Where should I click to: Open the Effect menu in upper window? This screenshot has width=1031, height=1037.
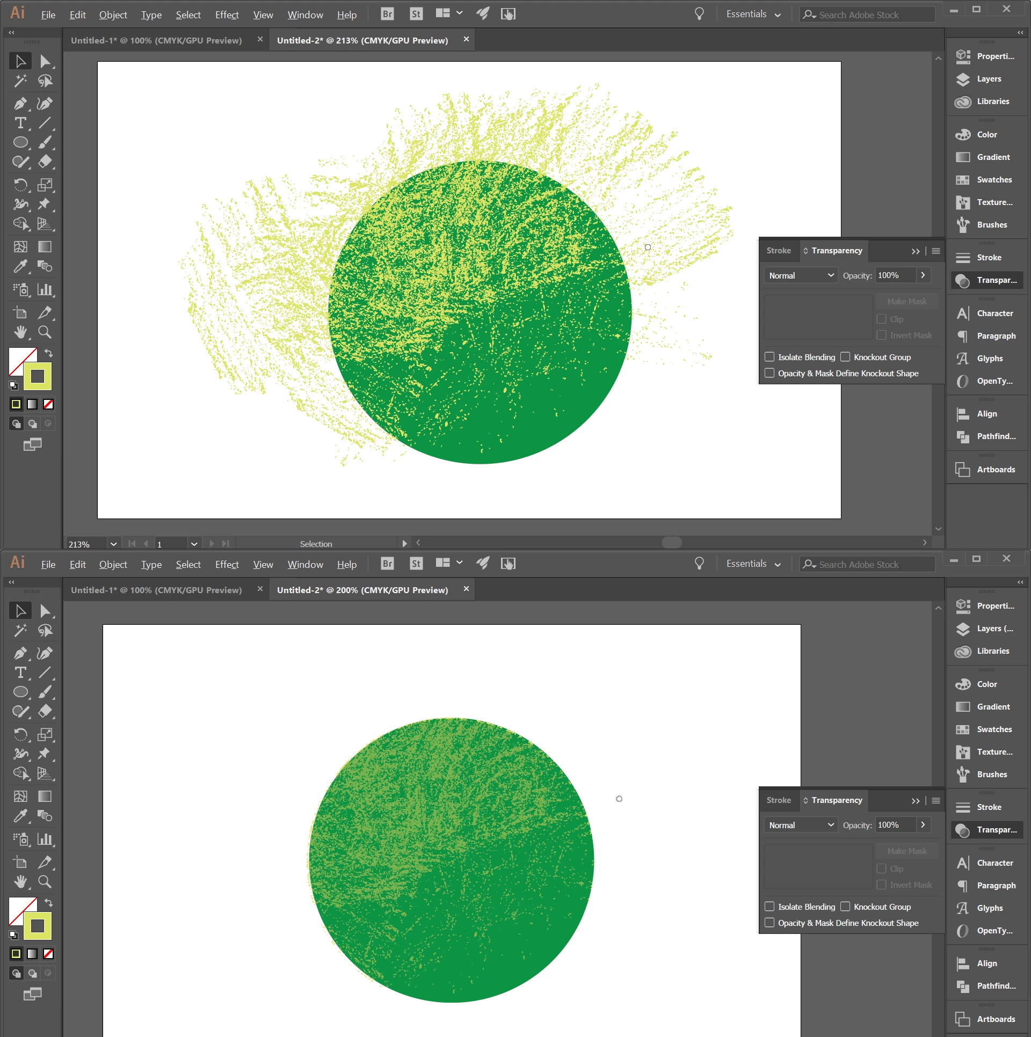[227, 15]
